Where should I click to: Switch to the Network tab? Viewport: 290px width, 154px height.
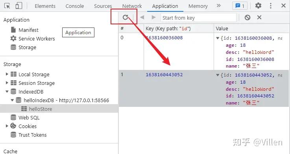(x=132, y=6)
